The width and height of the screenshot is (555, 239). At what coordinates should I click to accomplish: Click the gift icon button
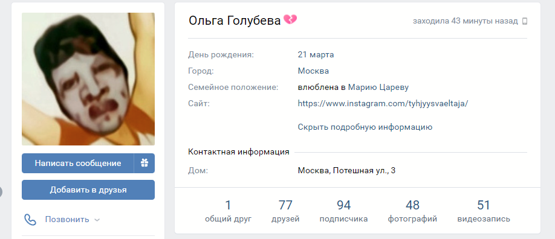click(144, 163)
